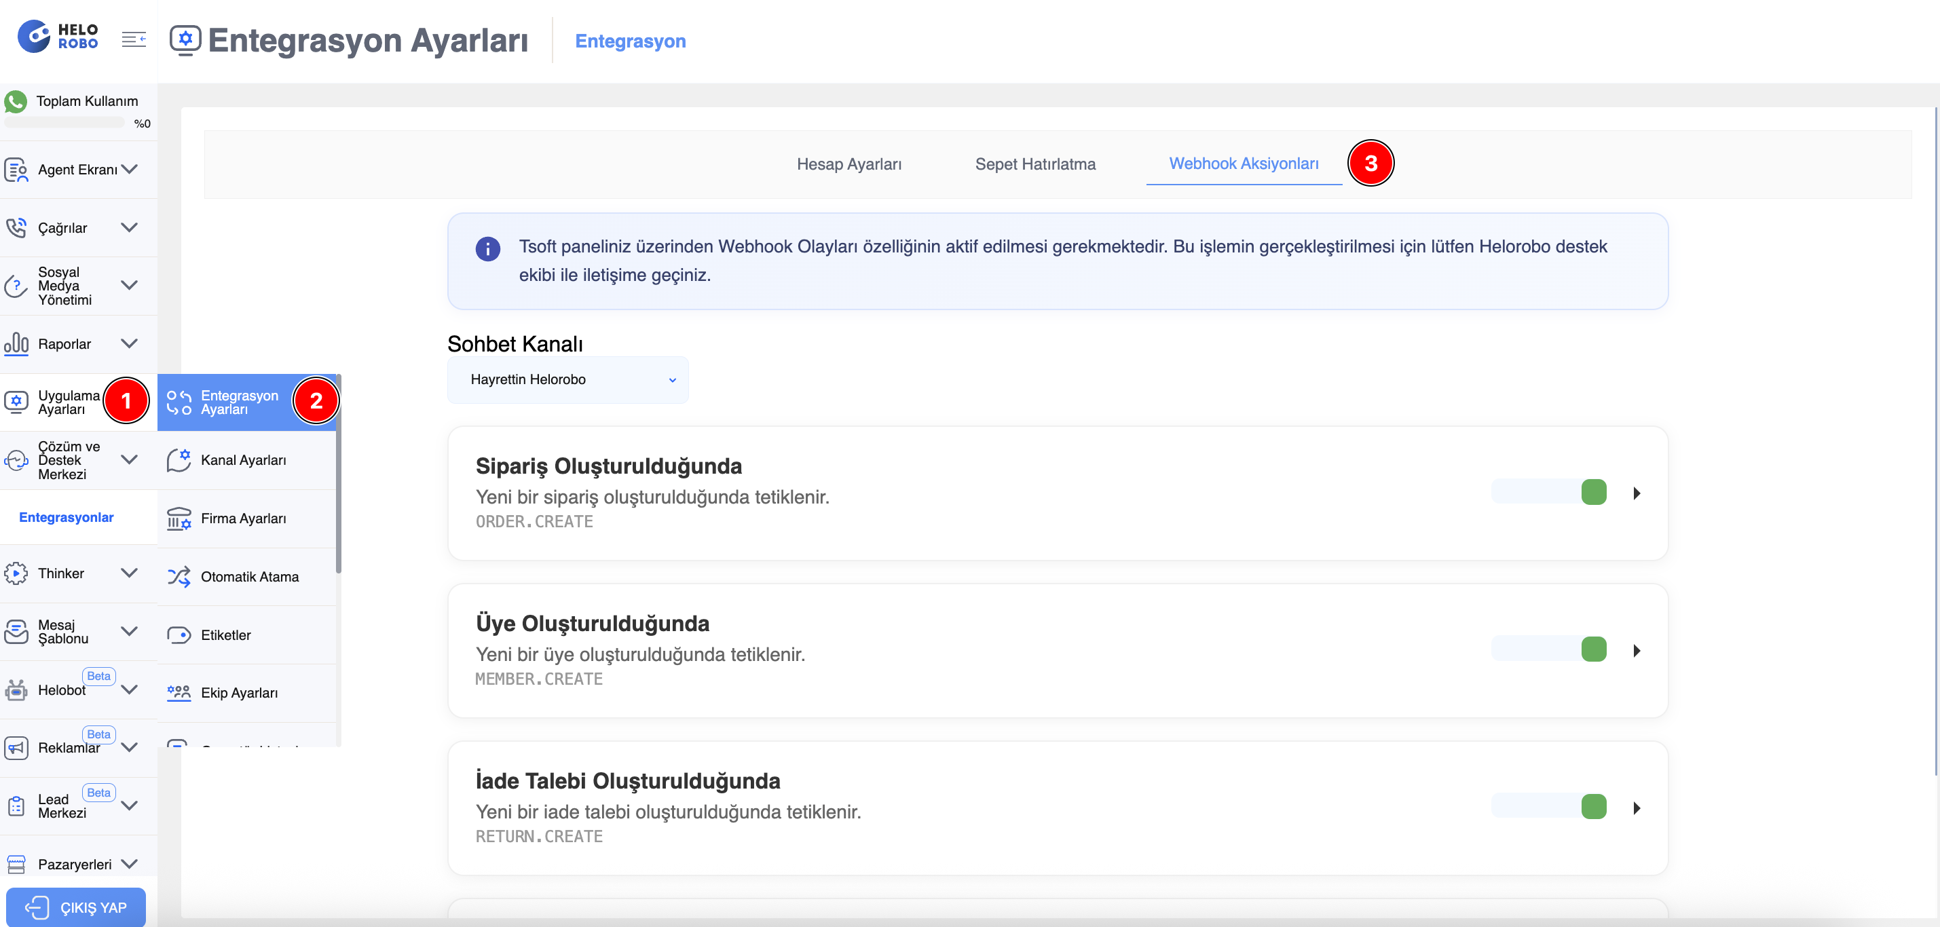Screen dimensions: 1940x927
Task: Click the main page vertical scrollbar
Action: click(1936, 440)
